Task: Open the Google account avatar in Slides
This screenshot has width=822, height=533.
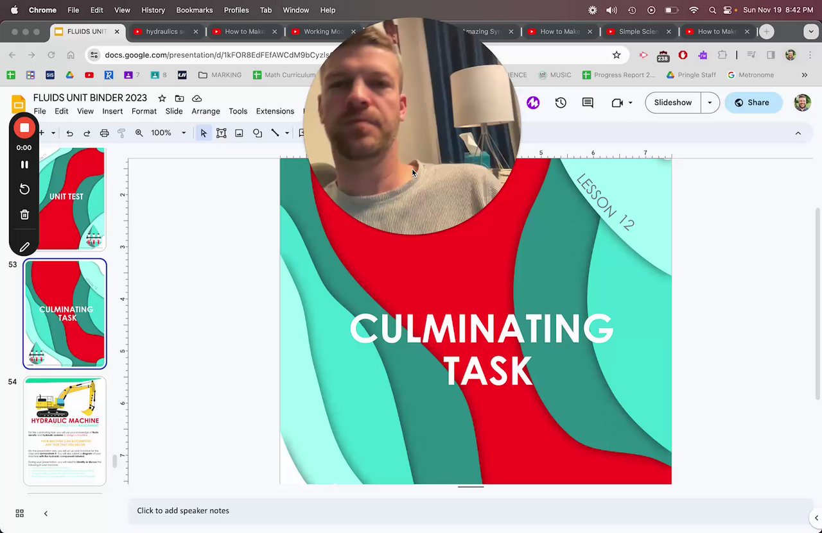Action: tap(802, 103)
